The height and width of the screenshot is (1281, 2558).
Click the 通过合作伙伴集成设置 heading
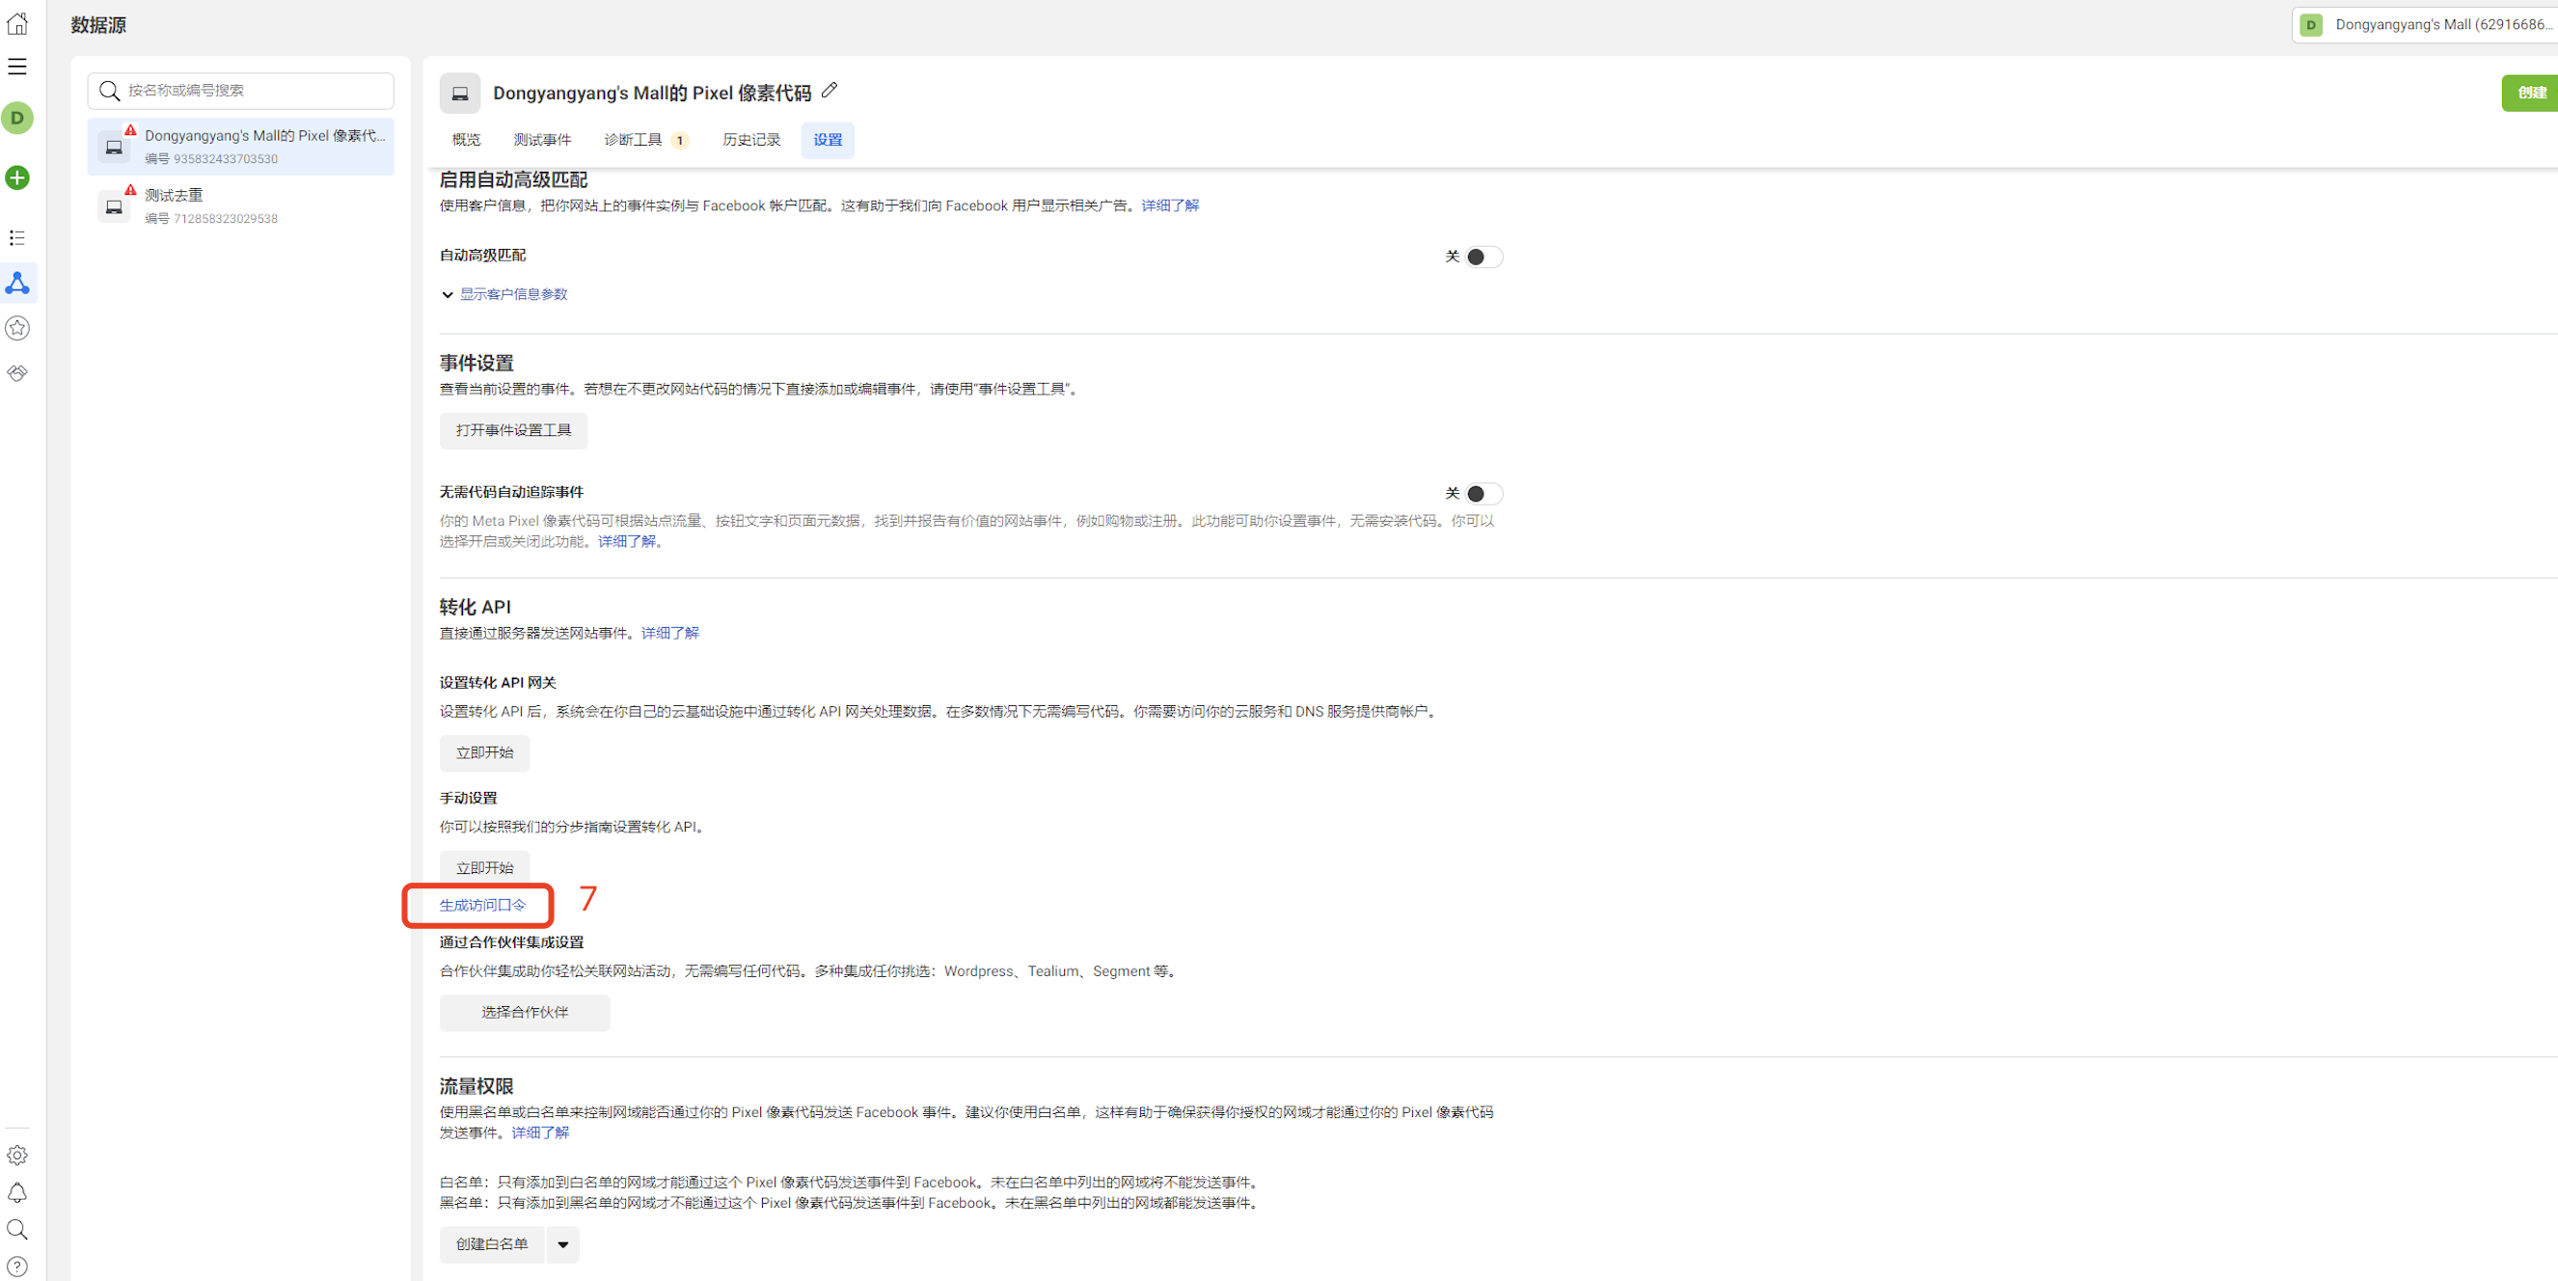coord(512,942)
